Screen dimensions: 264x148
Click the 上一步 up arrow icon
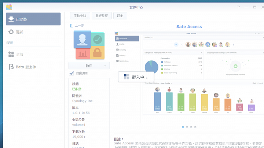71,26
